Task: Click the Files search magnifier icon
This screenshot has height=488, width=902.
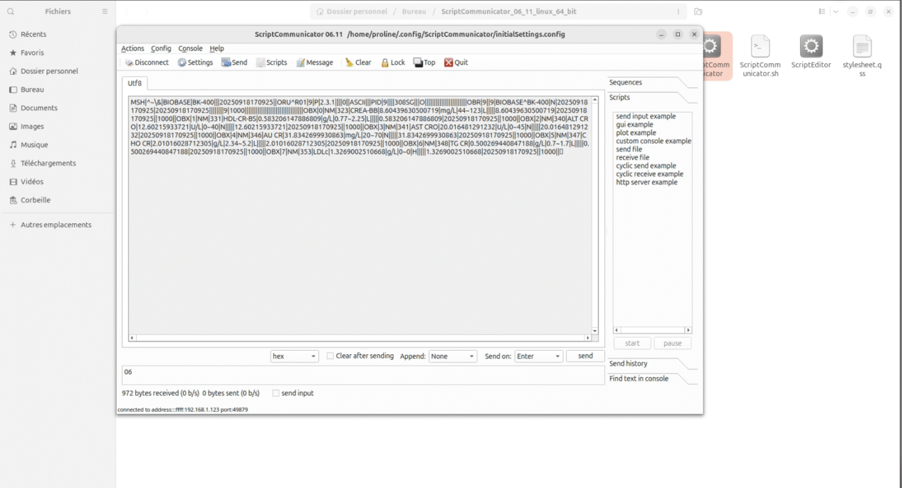Action: 10,12
